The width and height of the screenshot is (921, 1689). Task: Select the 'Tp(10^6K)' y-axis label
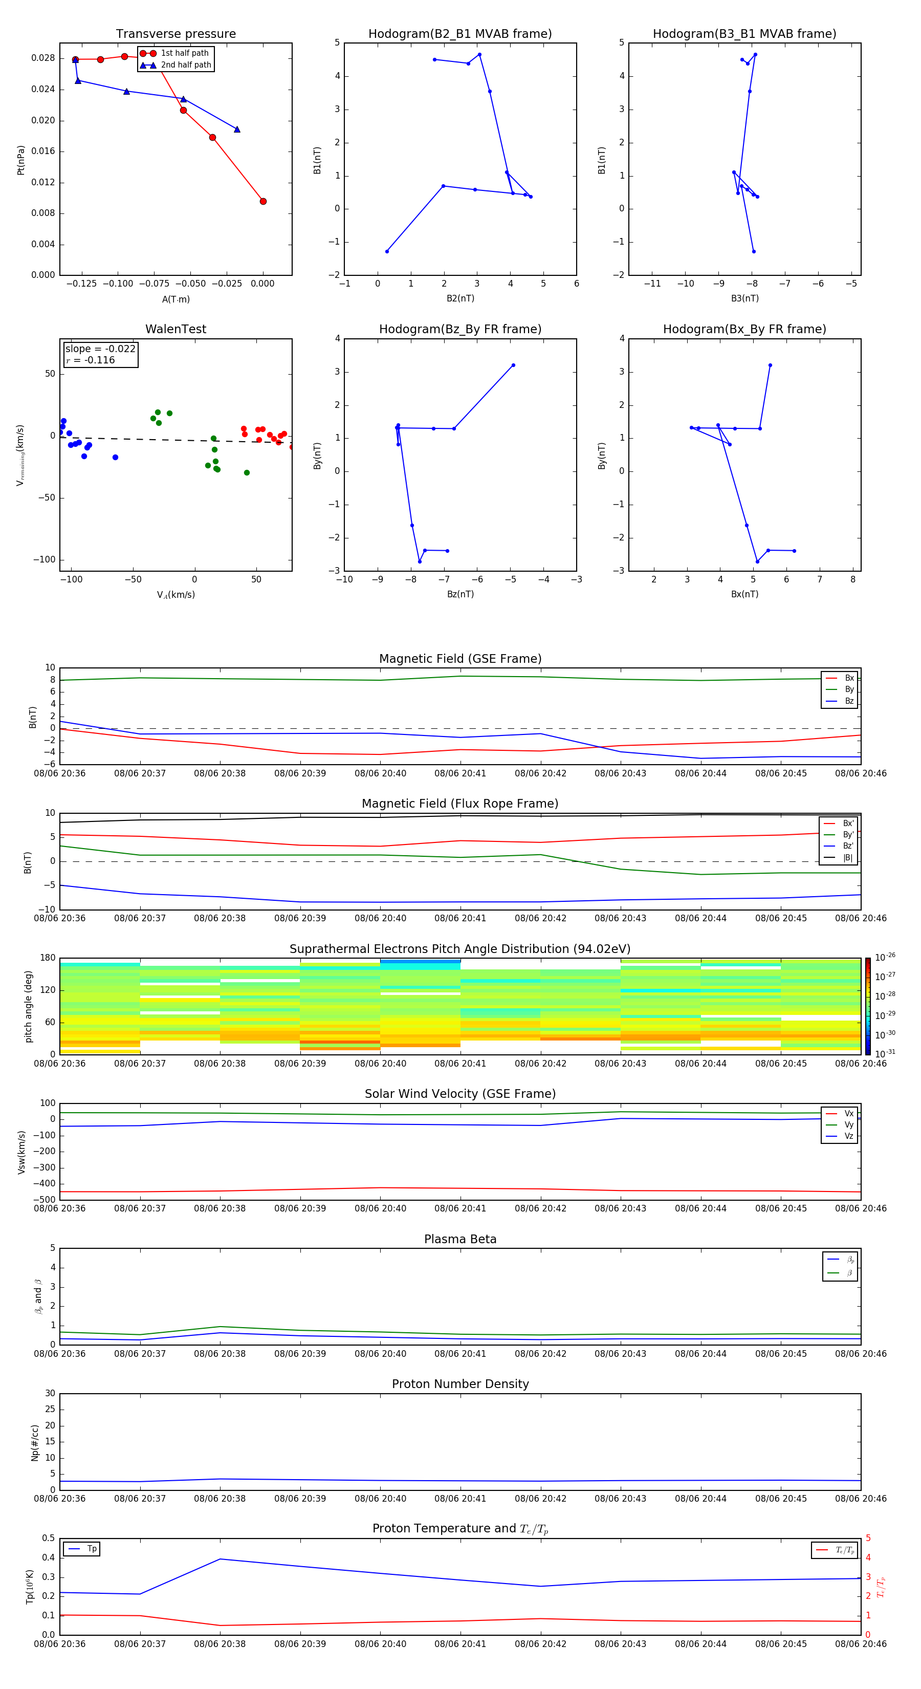(30, 1587)
